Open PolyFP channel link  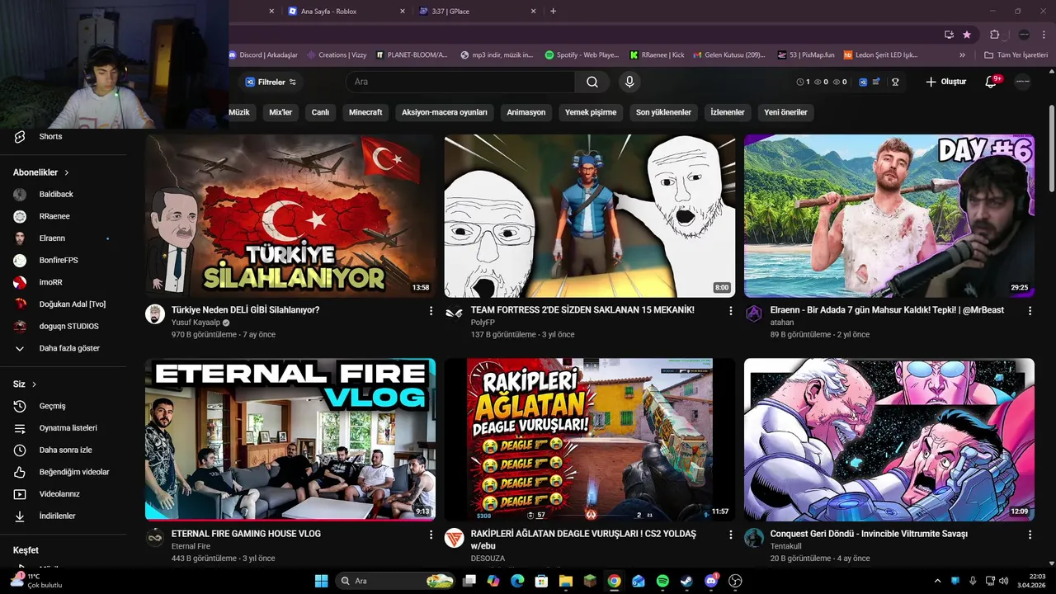click(483, 323)
